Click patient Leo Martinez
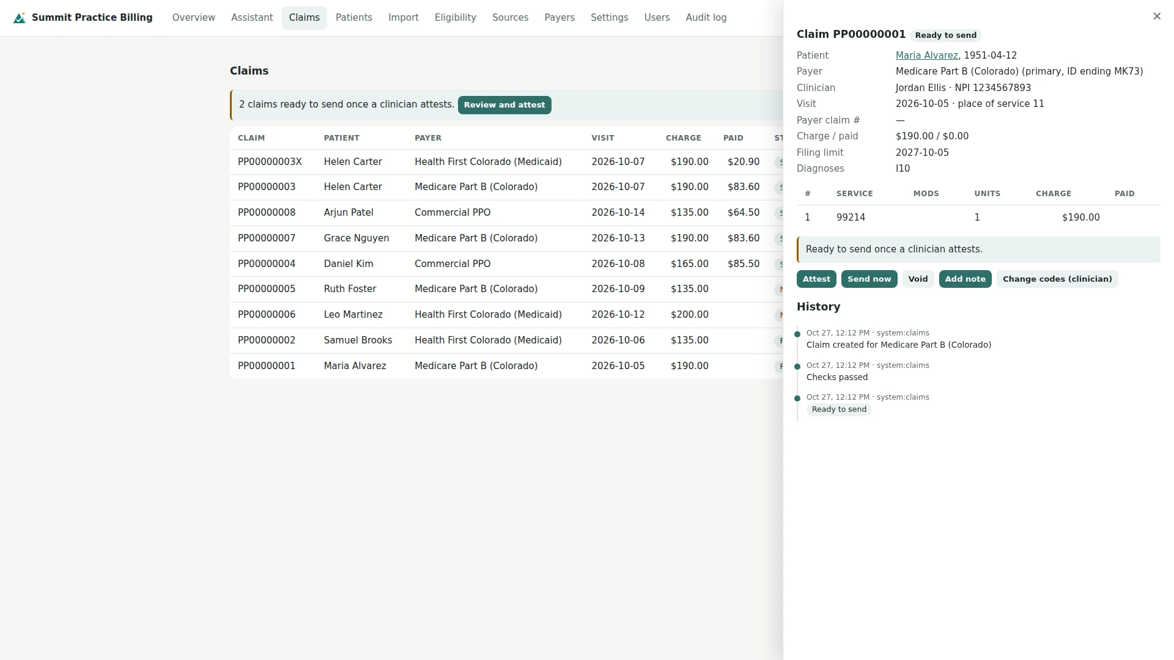 353,315
